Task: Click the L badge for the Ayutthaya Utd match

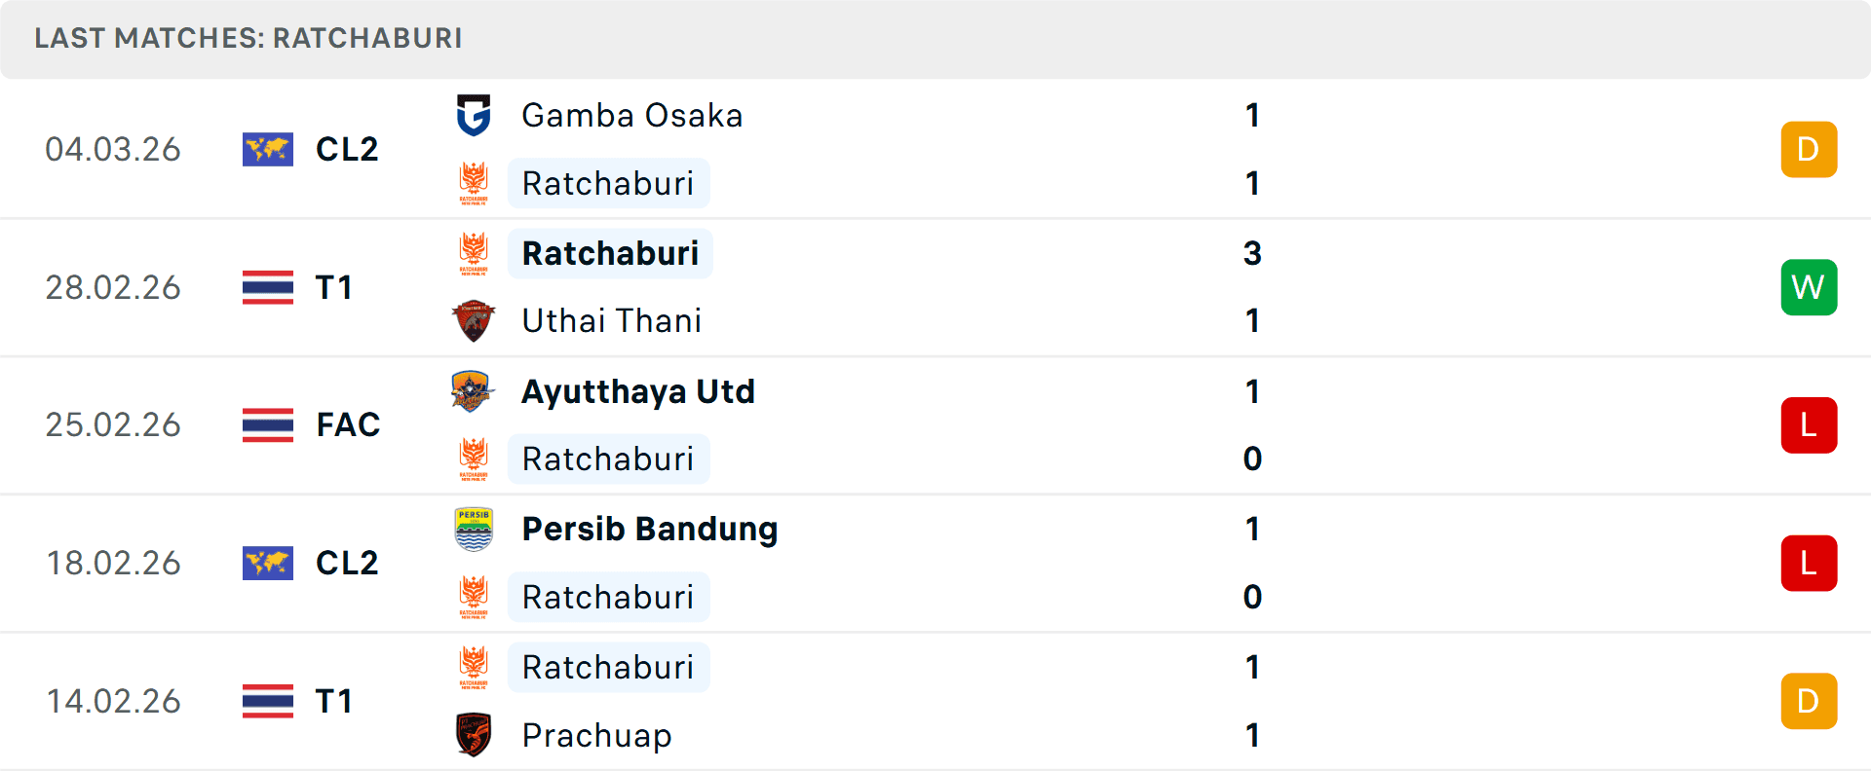Action: 1809,425
